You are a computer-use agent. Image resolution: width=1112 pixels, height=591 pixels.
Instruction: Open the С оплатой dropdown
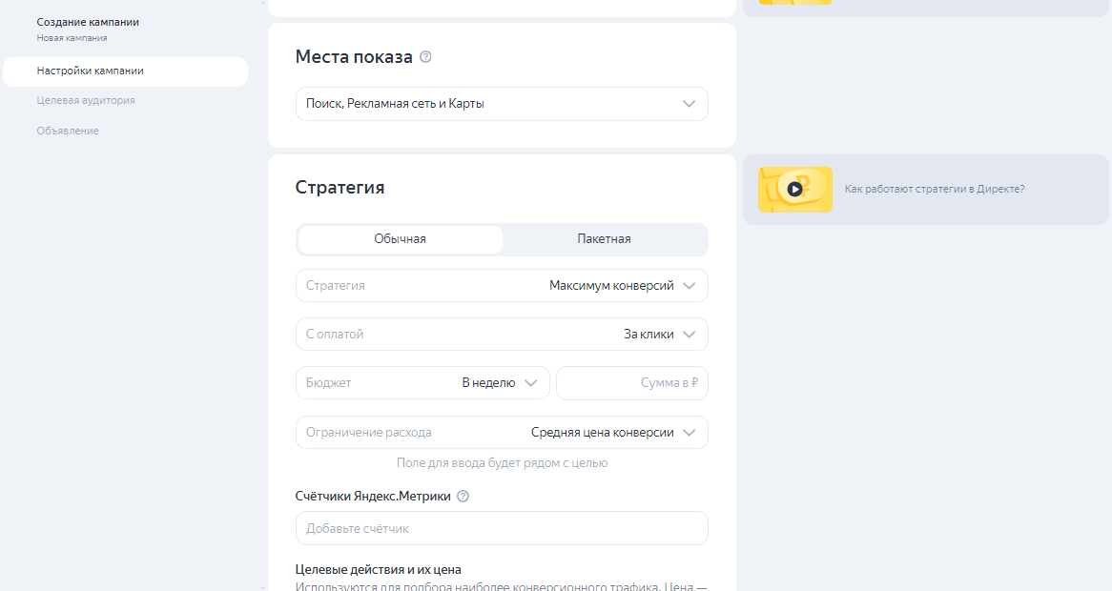click(x=502, y=335)
